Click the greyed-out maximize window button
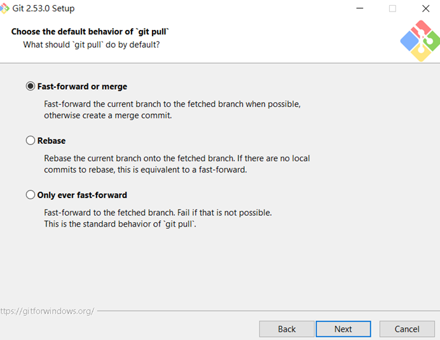This screenshot has height=340, width=440. [x=392, y=9]
